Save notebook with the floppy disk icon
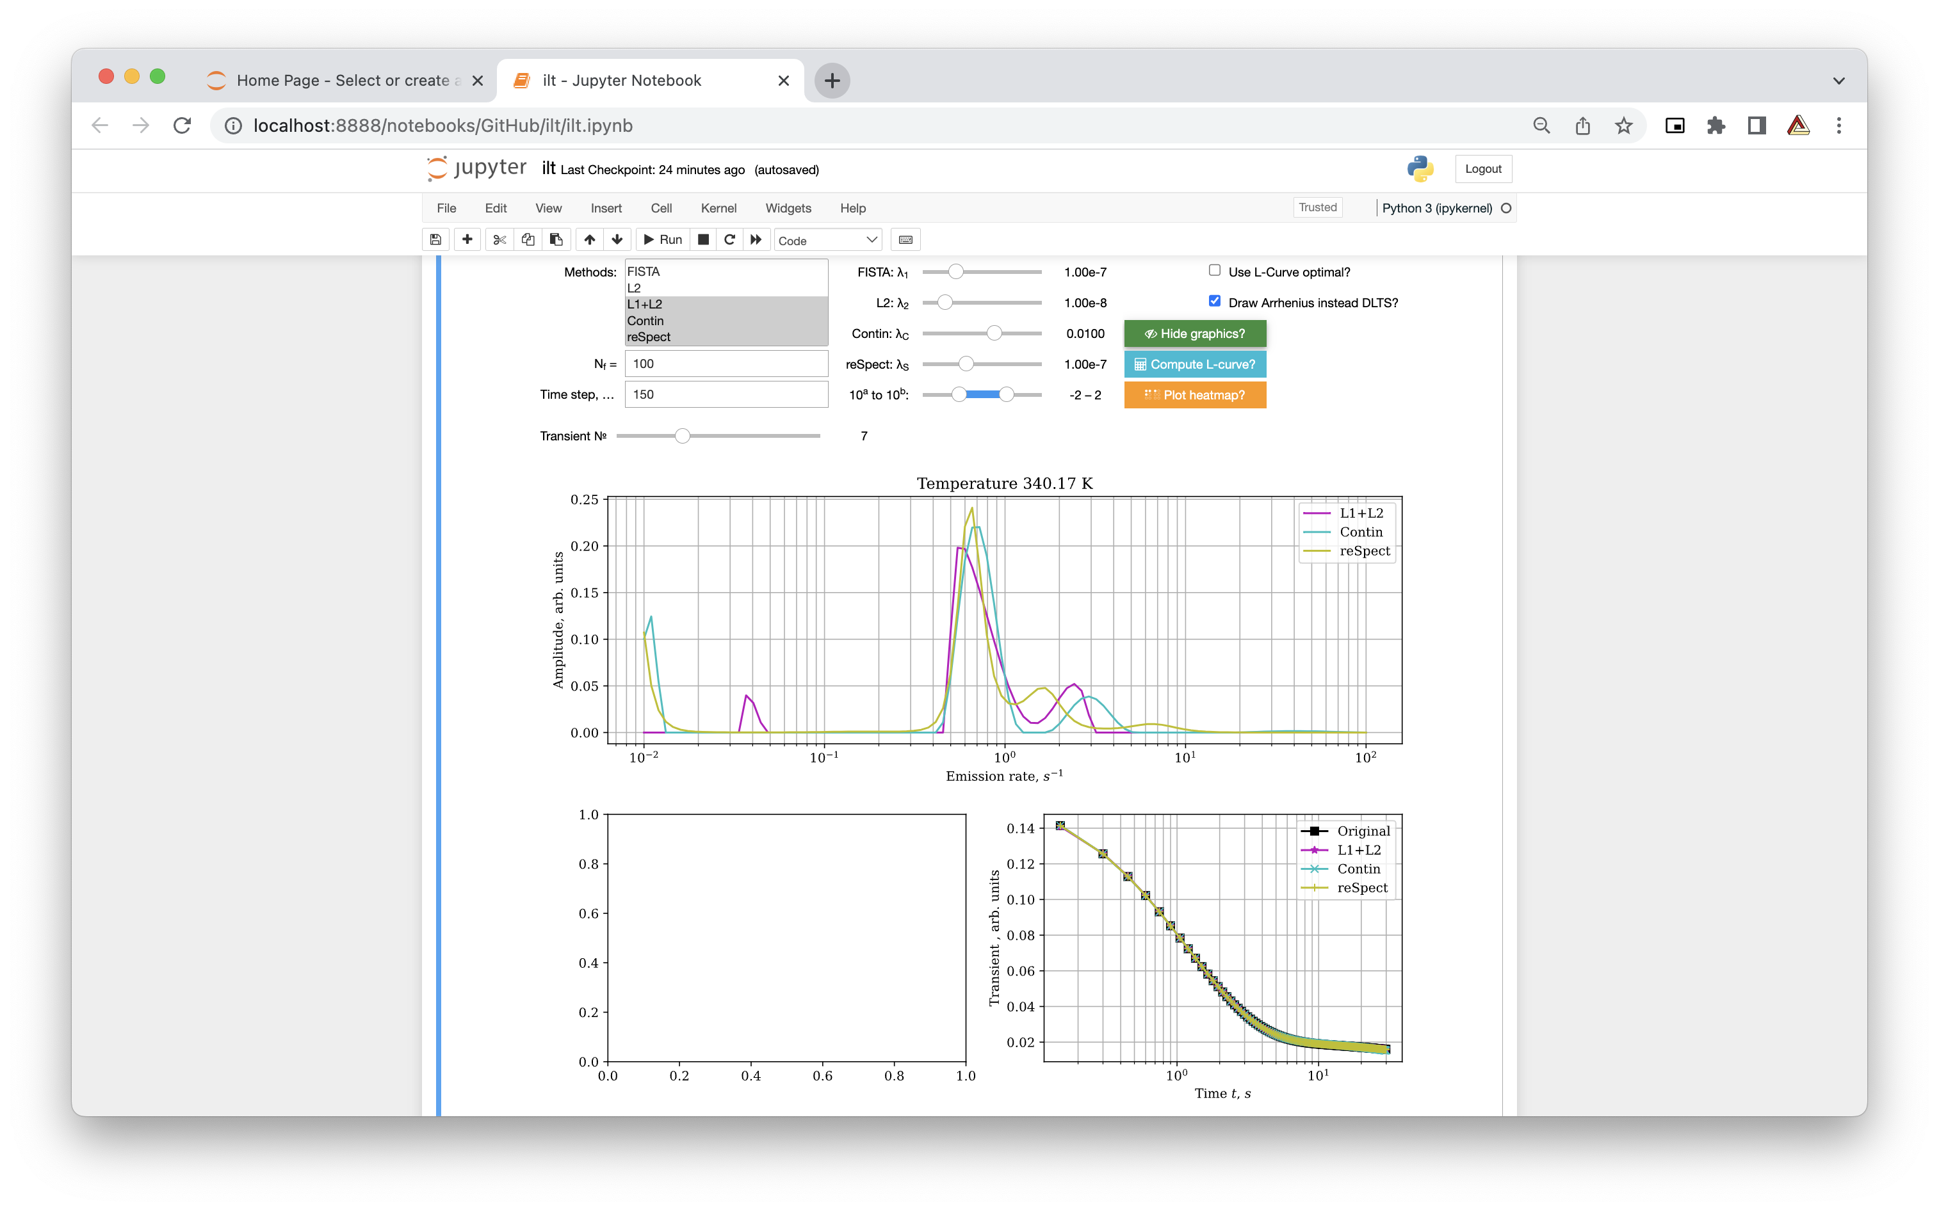 435,239
